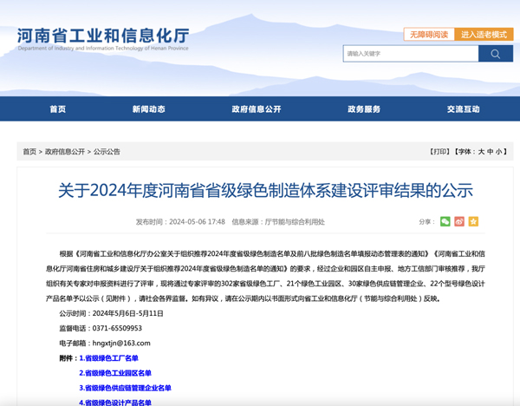Screen dimensions: 520x406
Task: Open attachment 3.省级绿色供应链管理企业名单
Action: pyautogui.click(x=125, y=388)
